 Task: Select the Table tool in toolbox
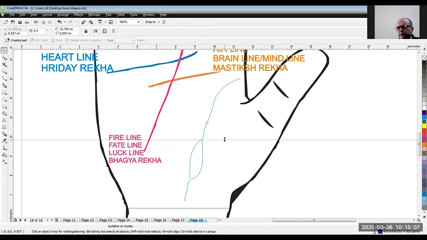coord(4,127)
